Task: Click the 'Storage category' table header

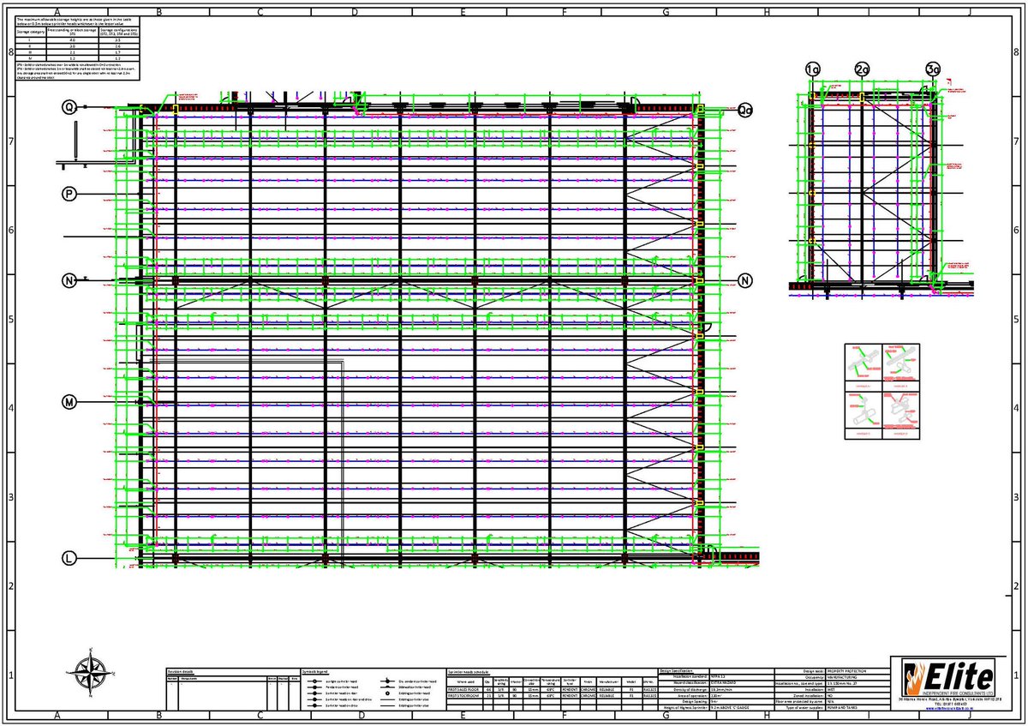Action: (x=31, y=32)
